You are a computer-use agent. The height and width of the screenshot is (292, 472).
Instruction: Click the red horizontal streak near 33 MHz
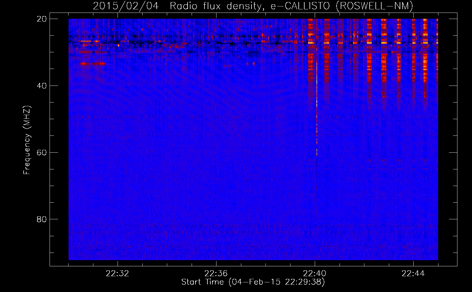click(93, 63)
